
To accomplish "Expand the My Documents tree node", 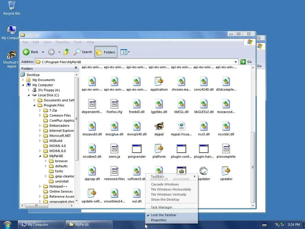I will [x=23, y=80].
